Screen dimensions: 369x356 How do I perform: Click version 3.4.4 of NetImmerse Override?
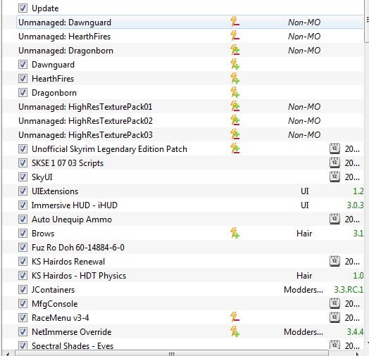(x=355, y=332)
